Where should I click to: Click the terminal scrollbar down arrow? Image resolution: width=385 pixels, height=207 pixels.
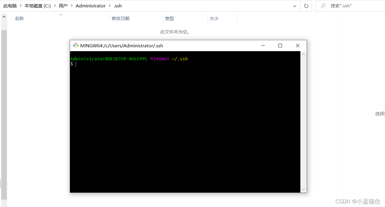point(303,189)
